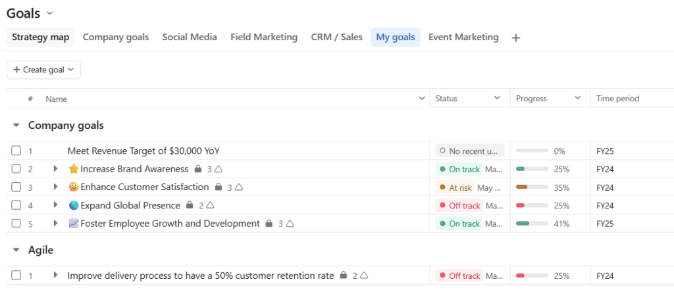Switch to the Social Media tab

[x=190, y=37]
